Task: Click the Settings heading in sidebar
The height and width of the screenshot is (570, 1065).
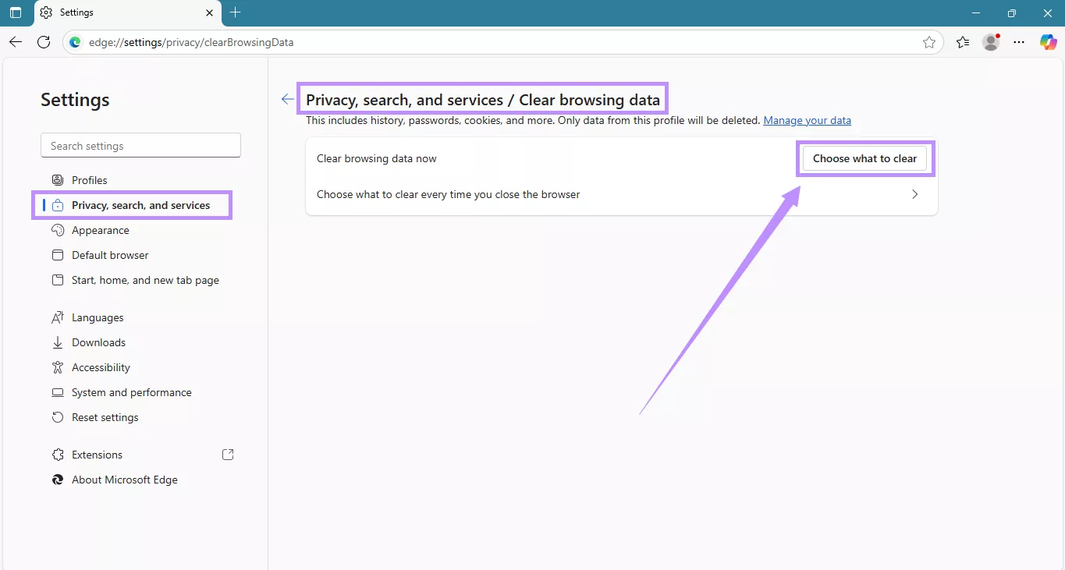Action: click(75, 100)
